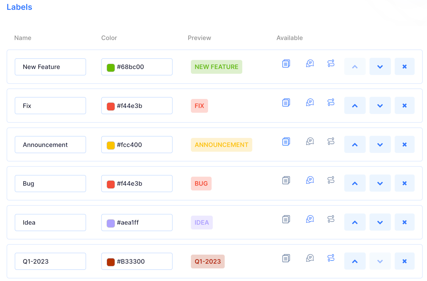Move Announcement label up
Viewport: 427px width, 281px height.
355,144
